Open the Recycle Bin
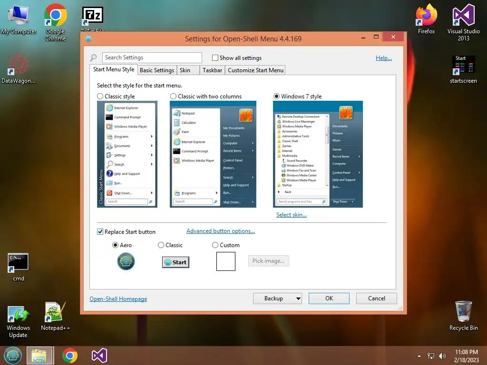The image size is (487, 365). pyautogui.click(x=463, y=316)
